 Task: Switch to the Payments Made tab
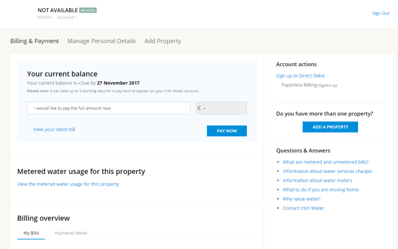pos(71,233)
